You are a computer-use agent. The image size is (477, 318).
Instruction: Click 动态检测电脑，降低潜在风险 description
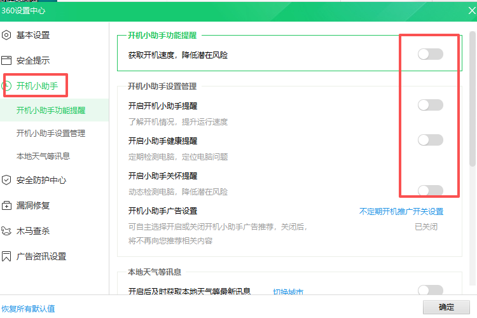[x=178, y=192]
